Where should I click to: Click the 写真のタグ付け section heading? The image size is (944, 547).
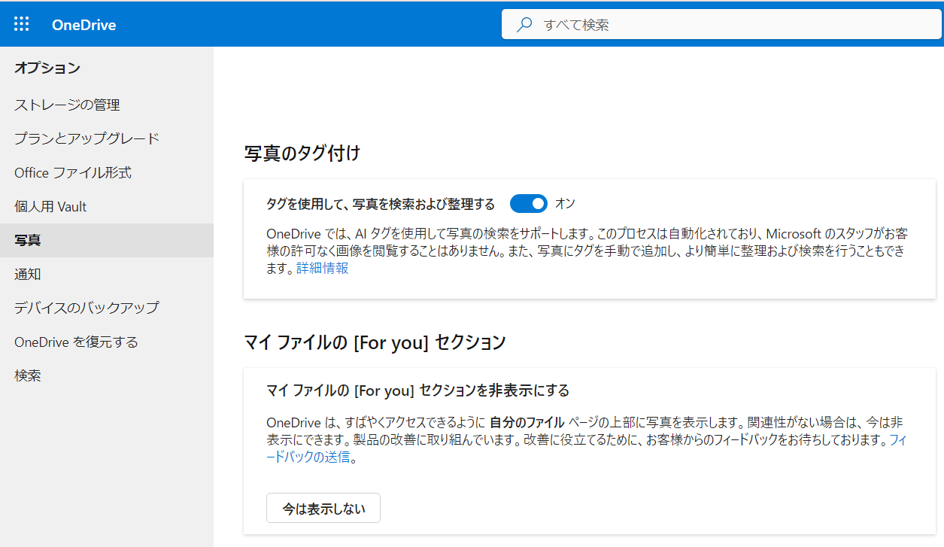pos(302,153)
